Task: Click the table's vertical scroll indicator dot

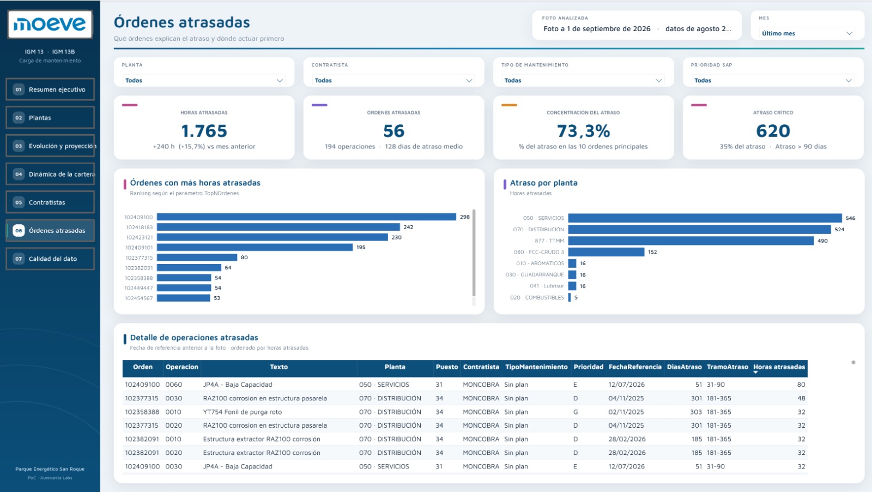Action: [853, 362]
